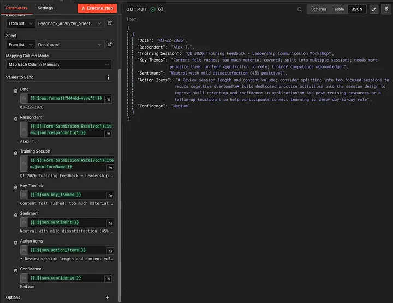
Task: Open Mapping Column Mode dropdown
Action: click(59, 64)
